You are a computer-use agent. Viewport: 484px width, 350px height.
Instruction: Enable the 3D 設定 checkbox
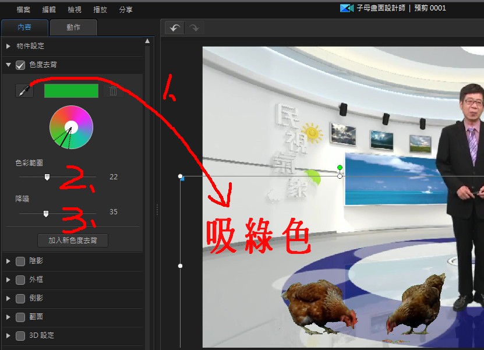tap(20, 336)
